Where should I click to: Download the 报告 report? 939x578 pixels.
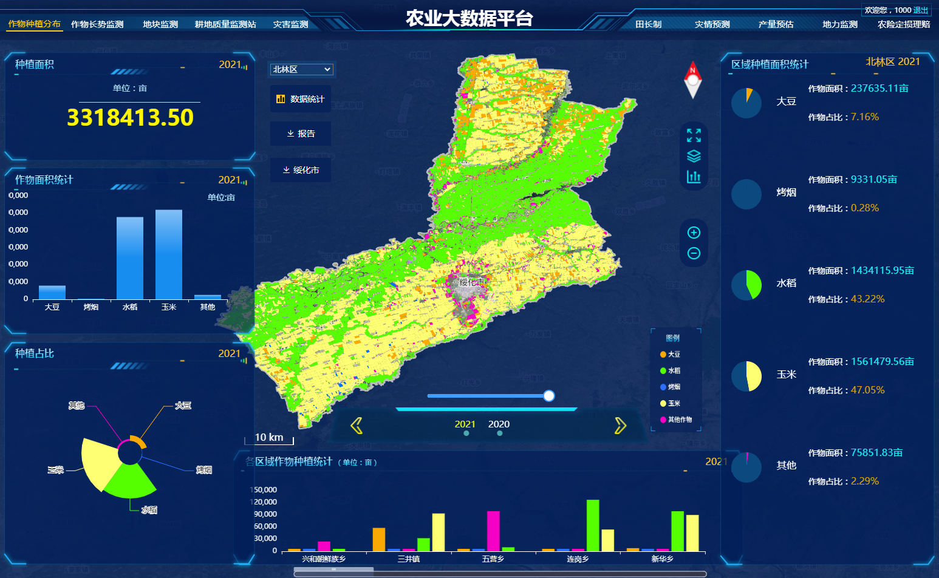click(301, 134)
